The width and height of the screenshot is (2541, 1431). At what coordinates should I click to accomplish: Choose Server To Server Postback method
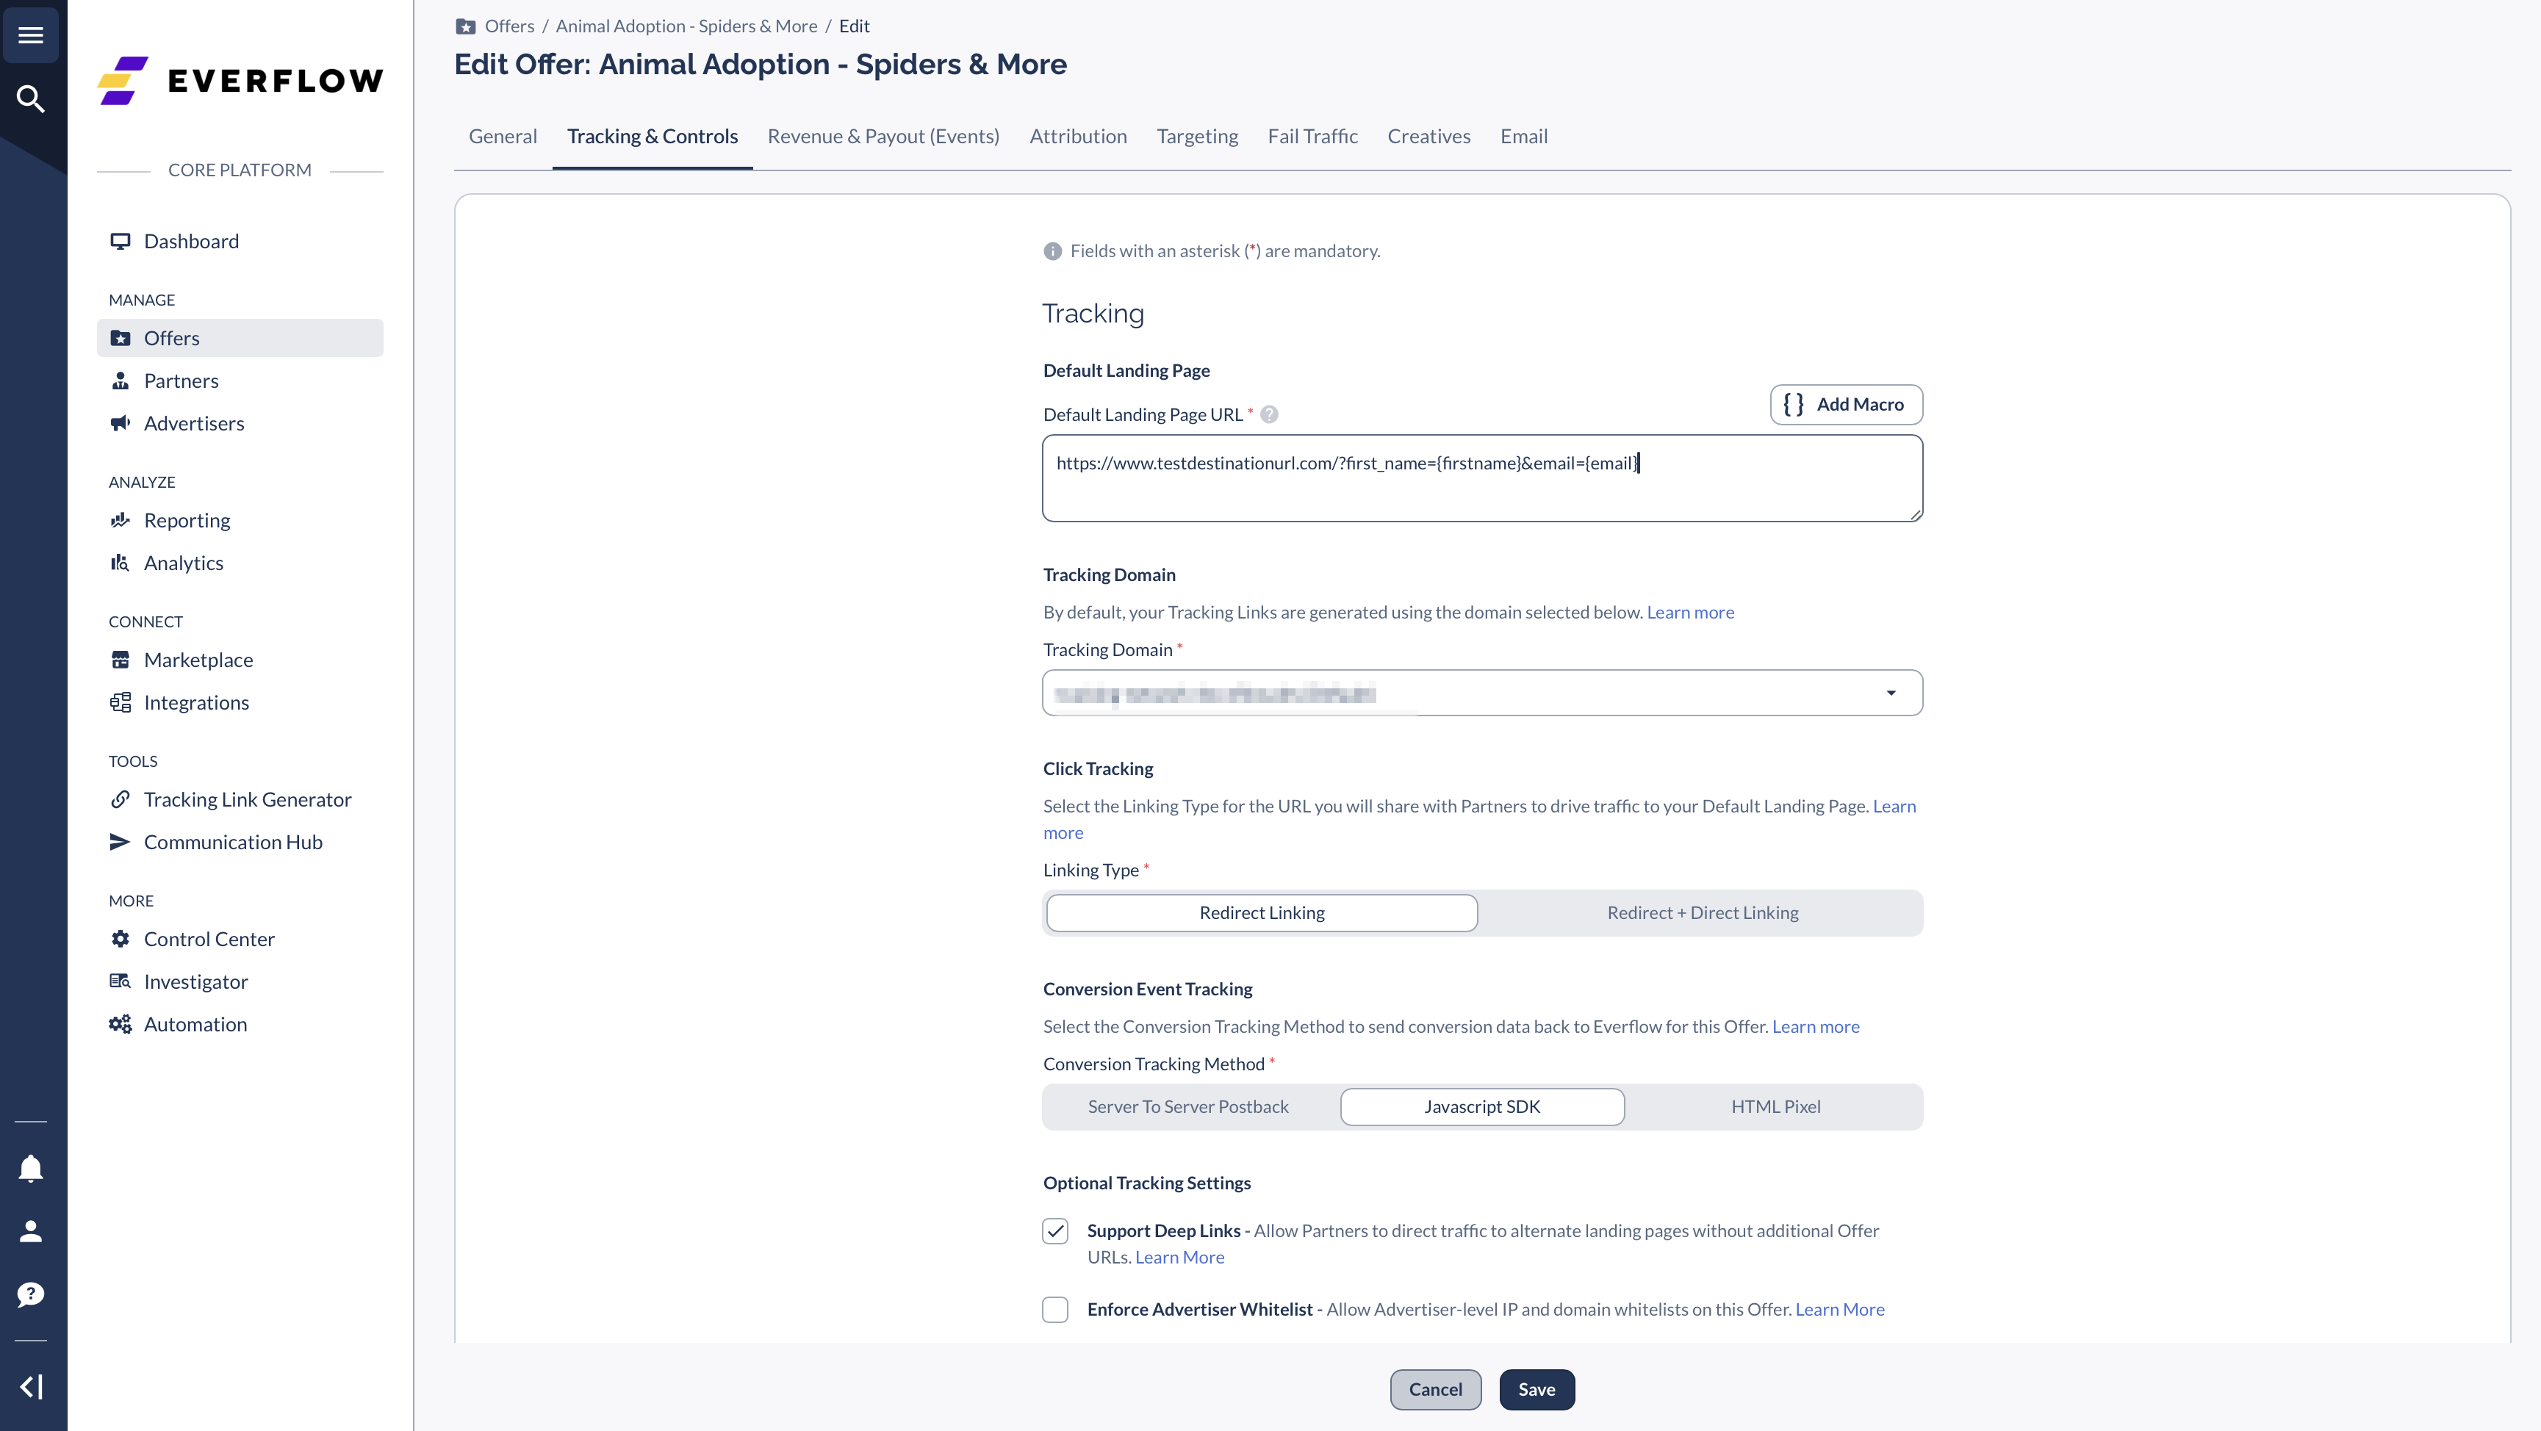pyautogui.click(x=1187, y=1106)
